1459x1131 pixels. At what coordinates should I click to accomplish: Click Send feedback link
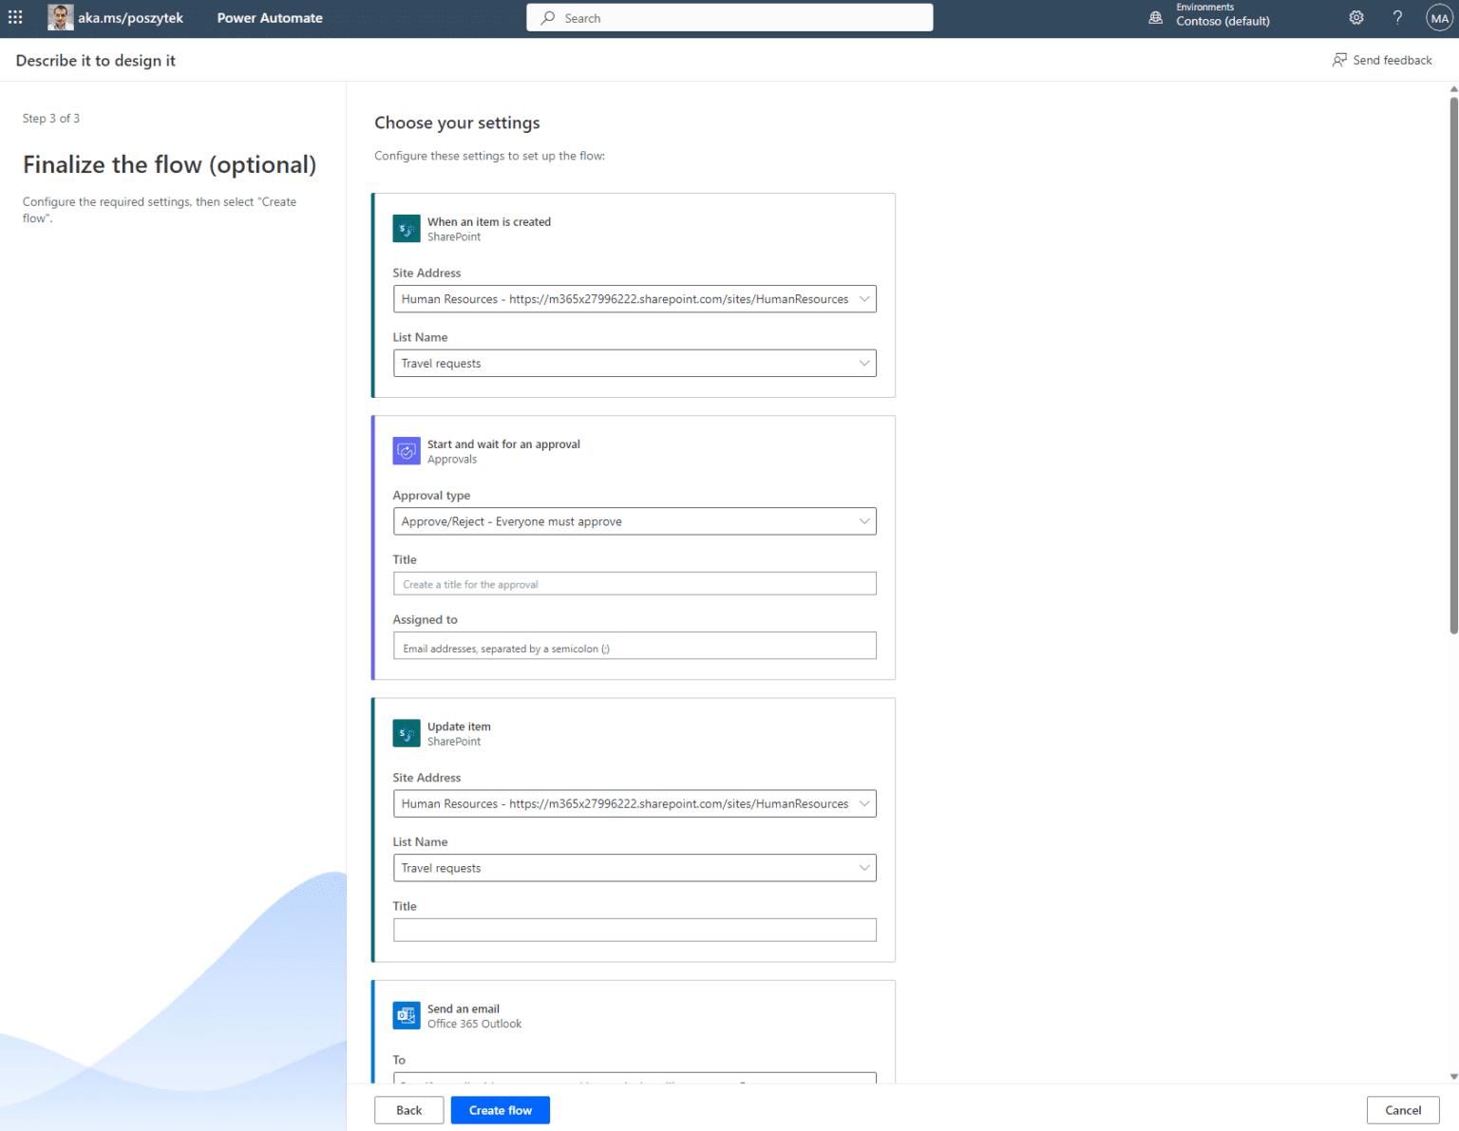[x=1382, y=60]
